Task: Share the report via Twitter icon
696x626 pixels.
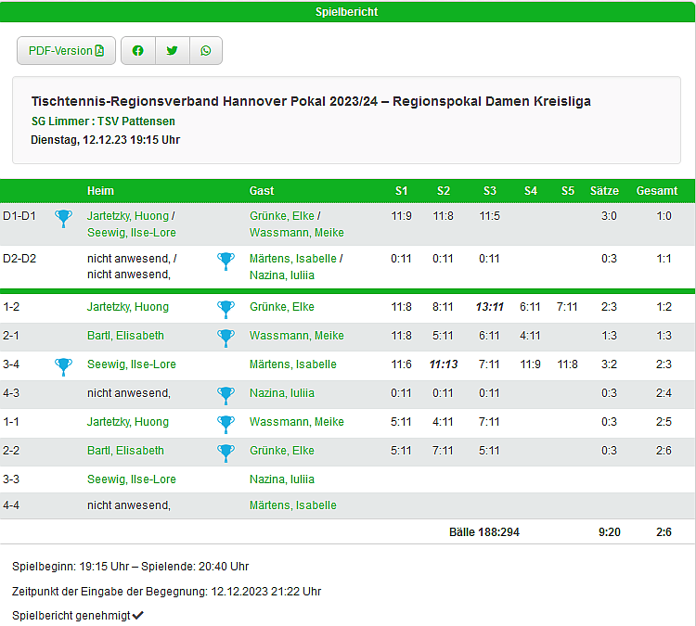Action: [172, 51]
